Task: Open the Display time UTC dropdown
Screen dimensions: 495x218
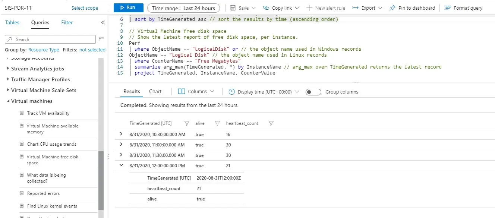Action: [264, 92]
